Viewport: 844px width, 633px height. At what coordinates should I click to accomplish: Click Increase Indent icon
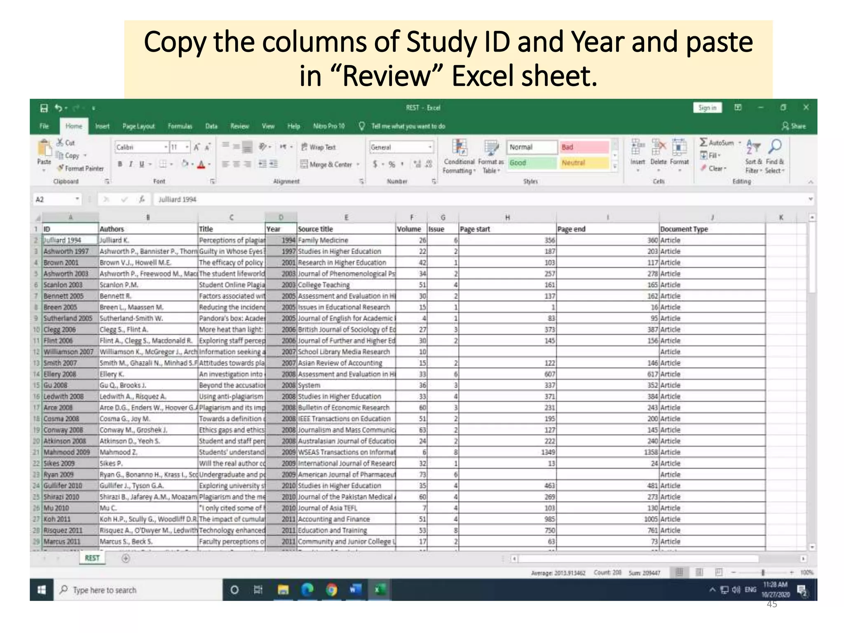(274, 164)
